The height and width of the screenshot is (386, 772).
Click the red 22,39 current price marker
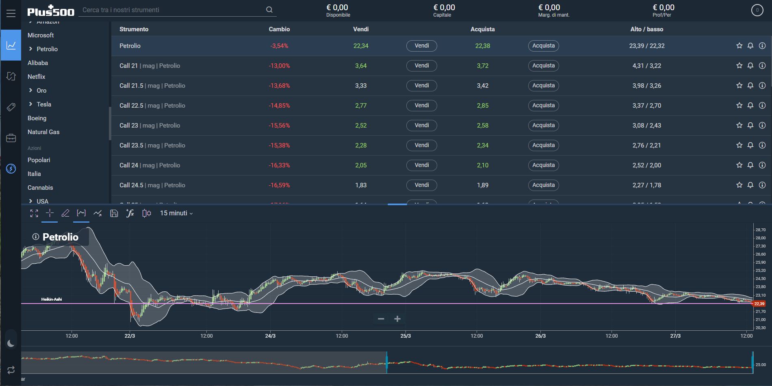click(x=759, y=304)
